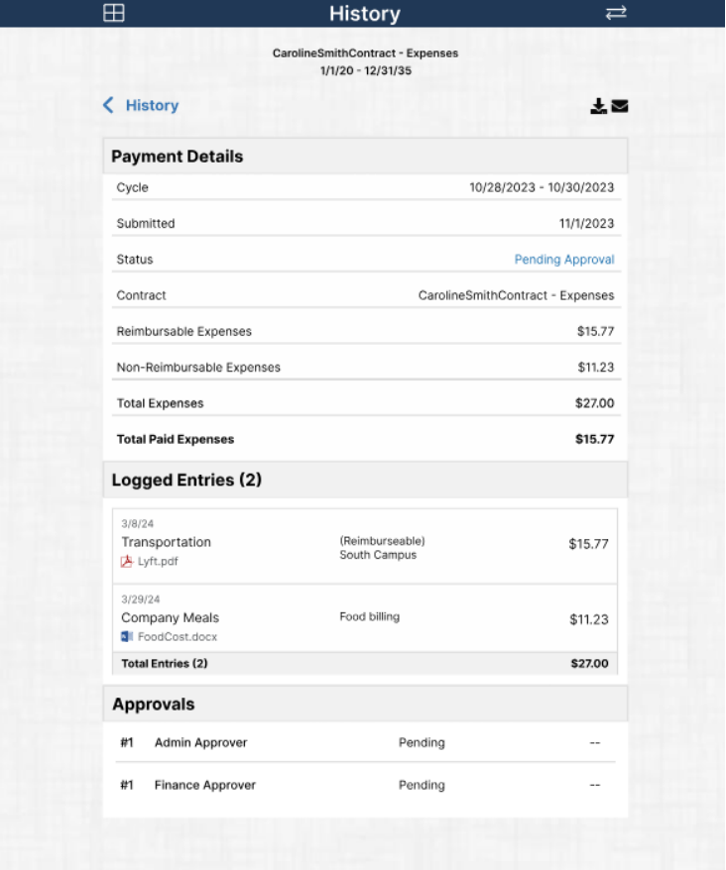Open the FoodCost.docx attachment
Viewport: 726px width, 870px height.
click(x=177, y=637)
